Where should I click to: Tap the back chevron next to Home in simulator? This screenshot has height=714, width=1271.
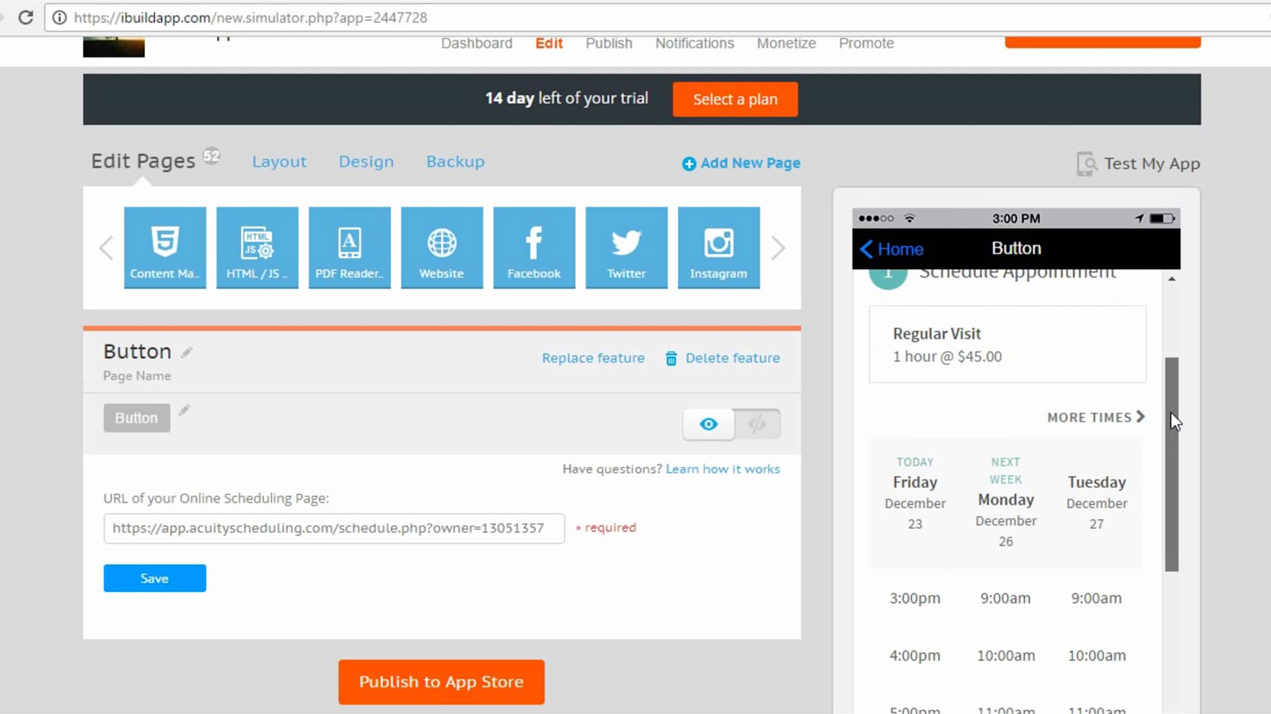click(x=866, y=249)
